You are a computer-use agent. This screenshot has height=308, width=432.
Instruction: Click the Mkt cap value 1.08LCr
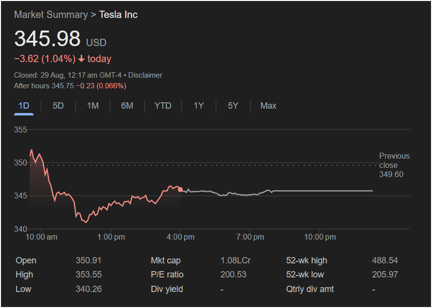point(235,260)
